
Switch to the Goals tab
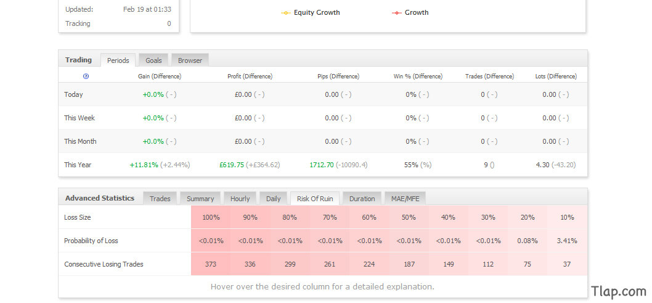[x=153, y=60]
